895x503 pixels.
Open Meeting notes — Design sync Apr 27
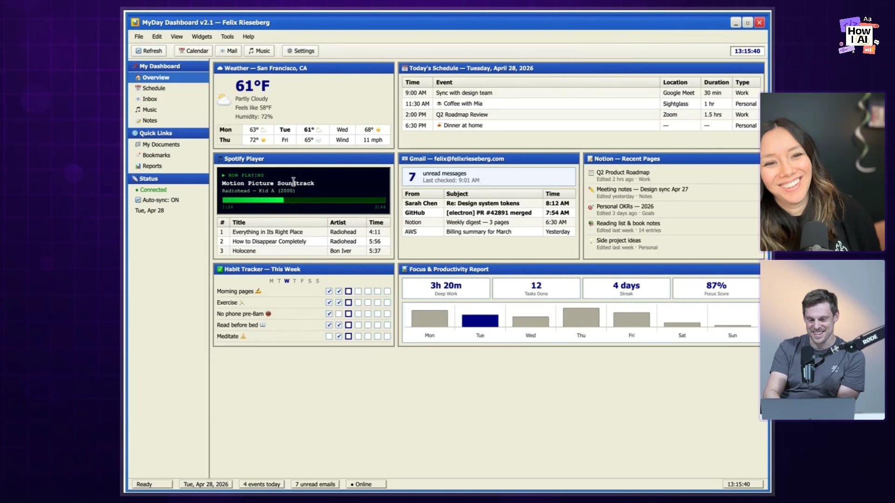[x=642, y=190]
